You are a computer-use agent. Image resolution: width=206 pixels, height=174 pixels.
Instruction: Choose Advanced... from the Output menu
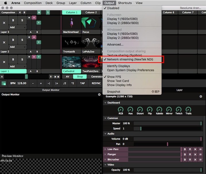(115, 45)
